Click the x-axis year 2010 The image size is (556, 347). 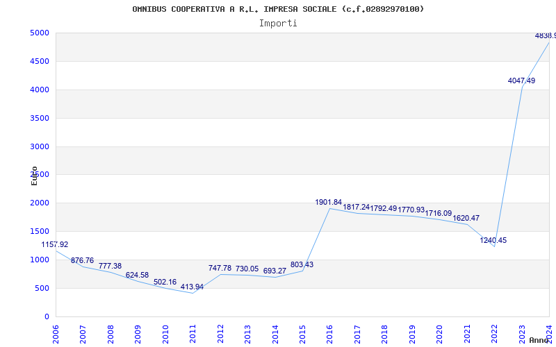165,335
